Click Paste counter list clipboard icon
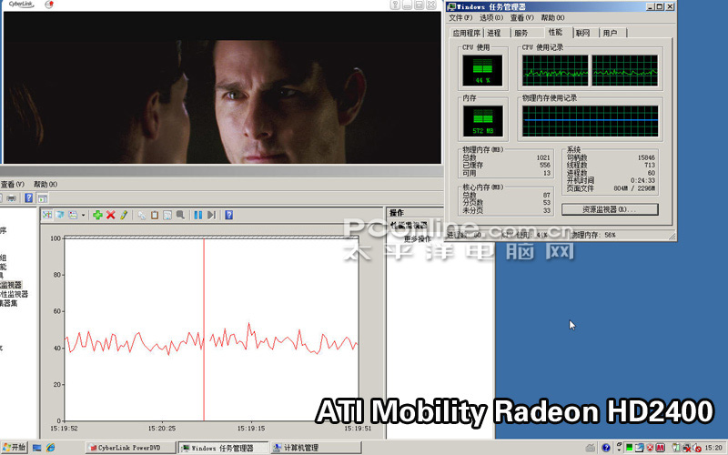728x455 pixels. pos(155,215)
